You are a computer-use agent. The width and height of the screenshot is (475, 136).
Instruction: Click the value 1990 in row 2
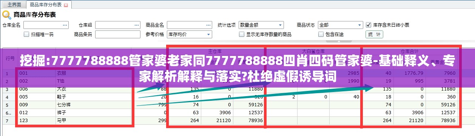pos(353,81)
